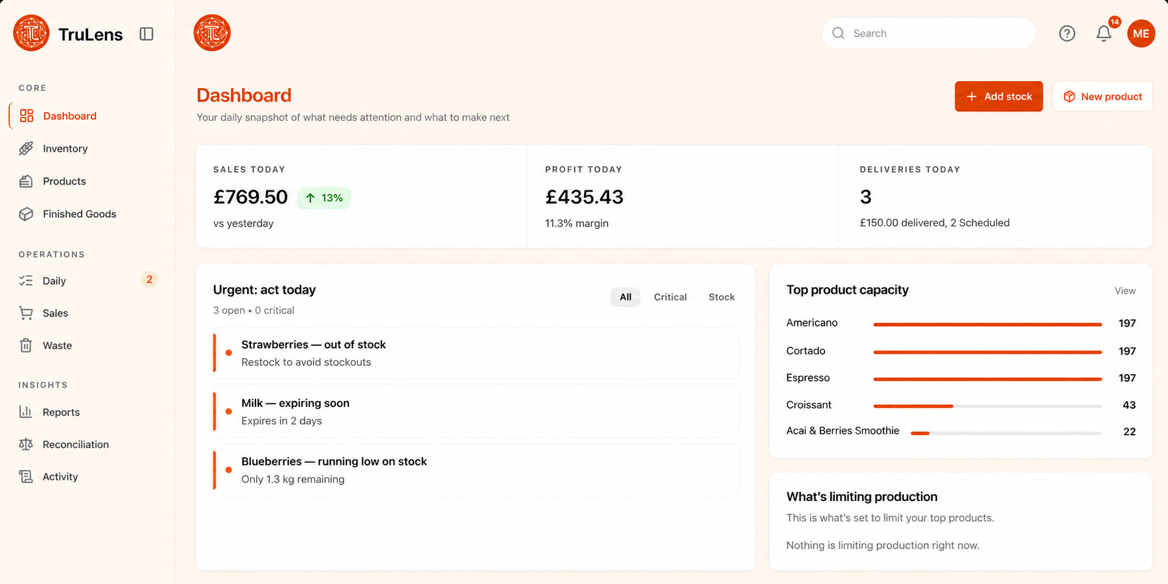Screen dimensions: 1168x584
Task: Click the Daily badge showing 2
Action: [x=149, y=280]
